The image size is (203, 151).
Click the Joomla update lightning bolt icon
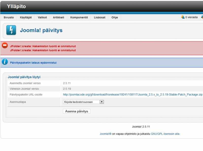coord(11,30)
